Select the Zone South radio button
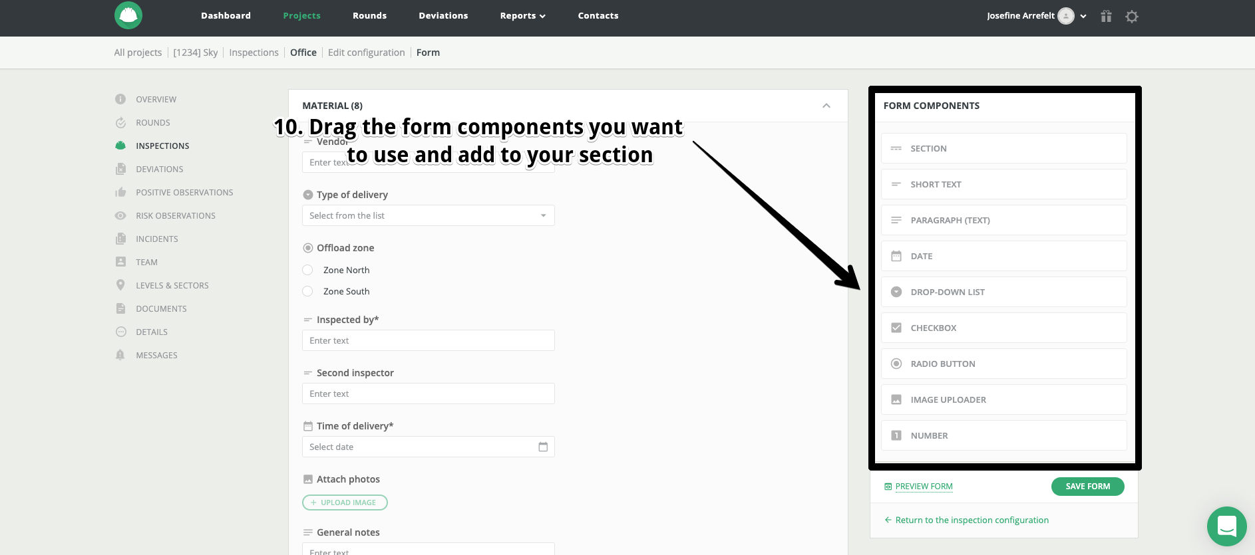The width and height of the screenshot is (1255, 555). pyautogui.click(x=307, y=291)
